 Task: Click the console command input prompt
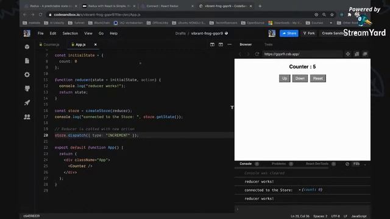point(302,209)
